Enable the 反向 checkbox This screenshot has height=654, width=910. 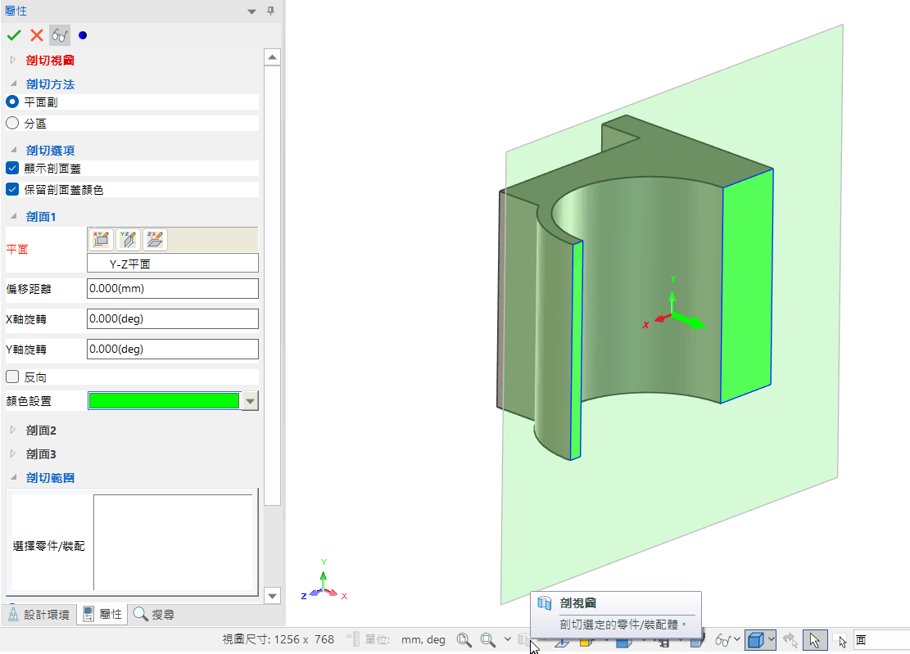tap(11, 377)
